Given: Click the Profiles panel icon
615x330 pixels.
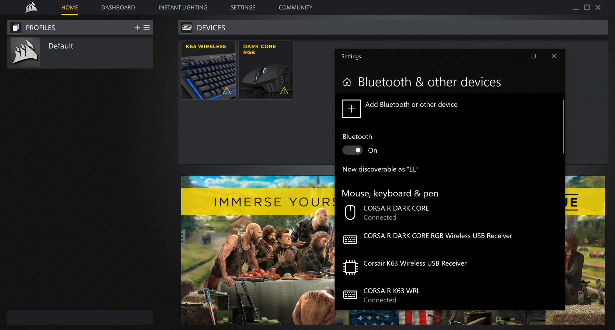Looking at the screenshot, I should [x=16, y=27].
